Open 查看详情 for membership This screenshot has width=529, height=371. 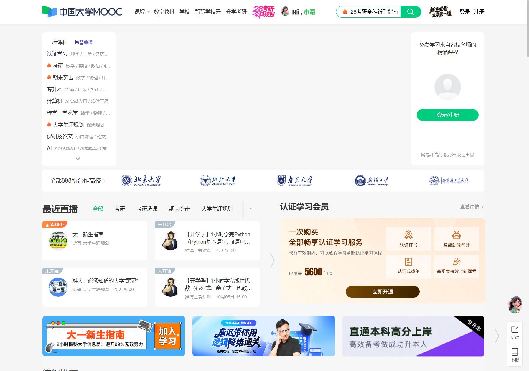click(x=472, y=207)
